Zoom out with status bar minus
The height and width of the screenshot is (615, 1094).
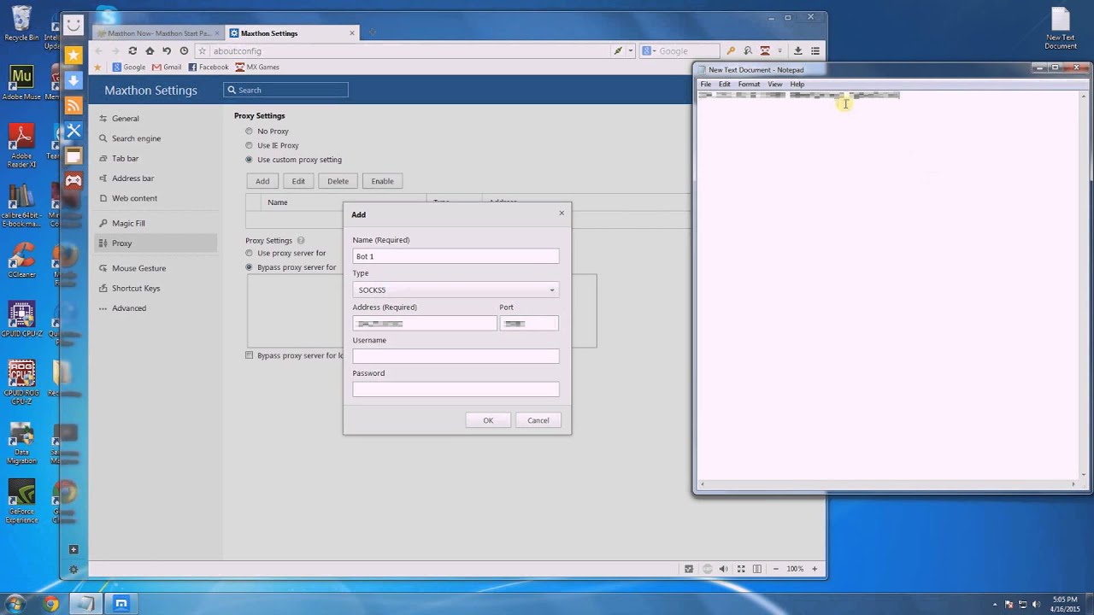[776, 569]
